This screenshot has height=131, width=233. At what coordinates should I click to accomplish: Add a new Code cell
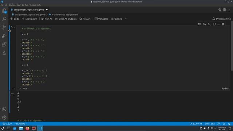point(15,19)
